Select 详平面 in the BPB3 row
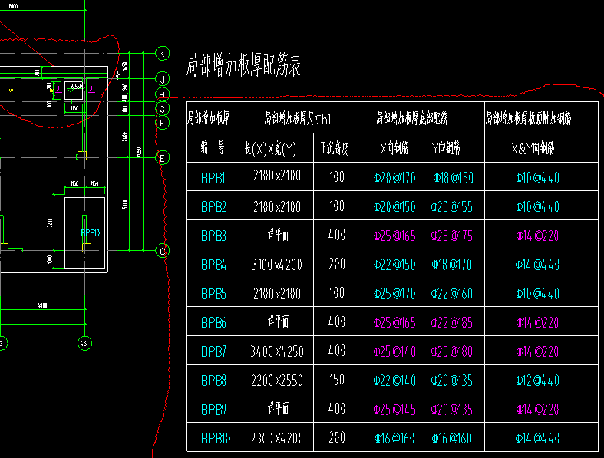The width and height of the screenshot is (604, 458). (278, 235)
